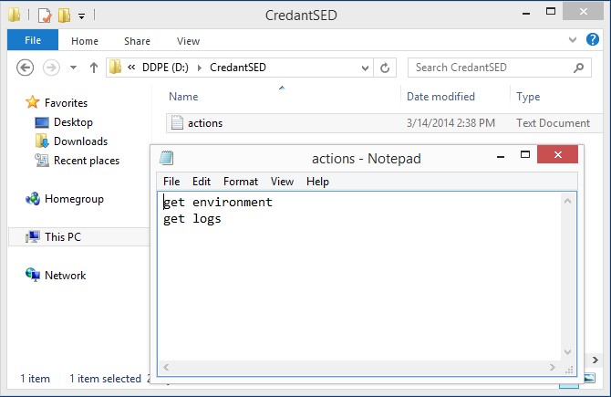This screenshot has width=611, height=397.
Task: Click the New Folder quick access icon
Action: (64, 15)
